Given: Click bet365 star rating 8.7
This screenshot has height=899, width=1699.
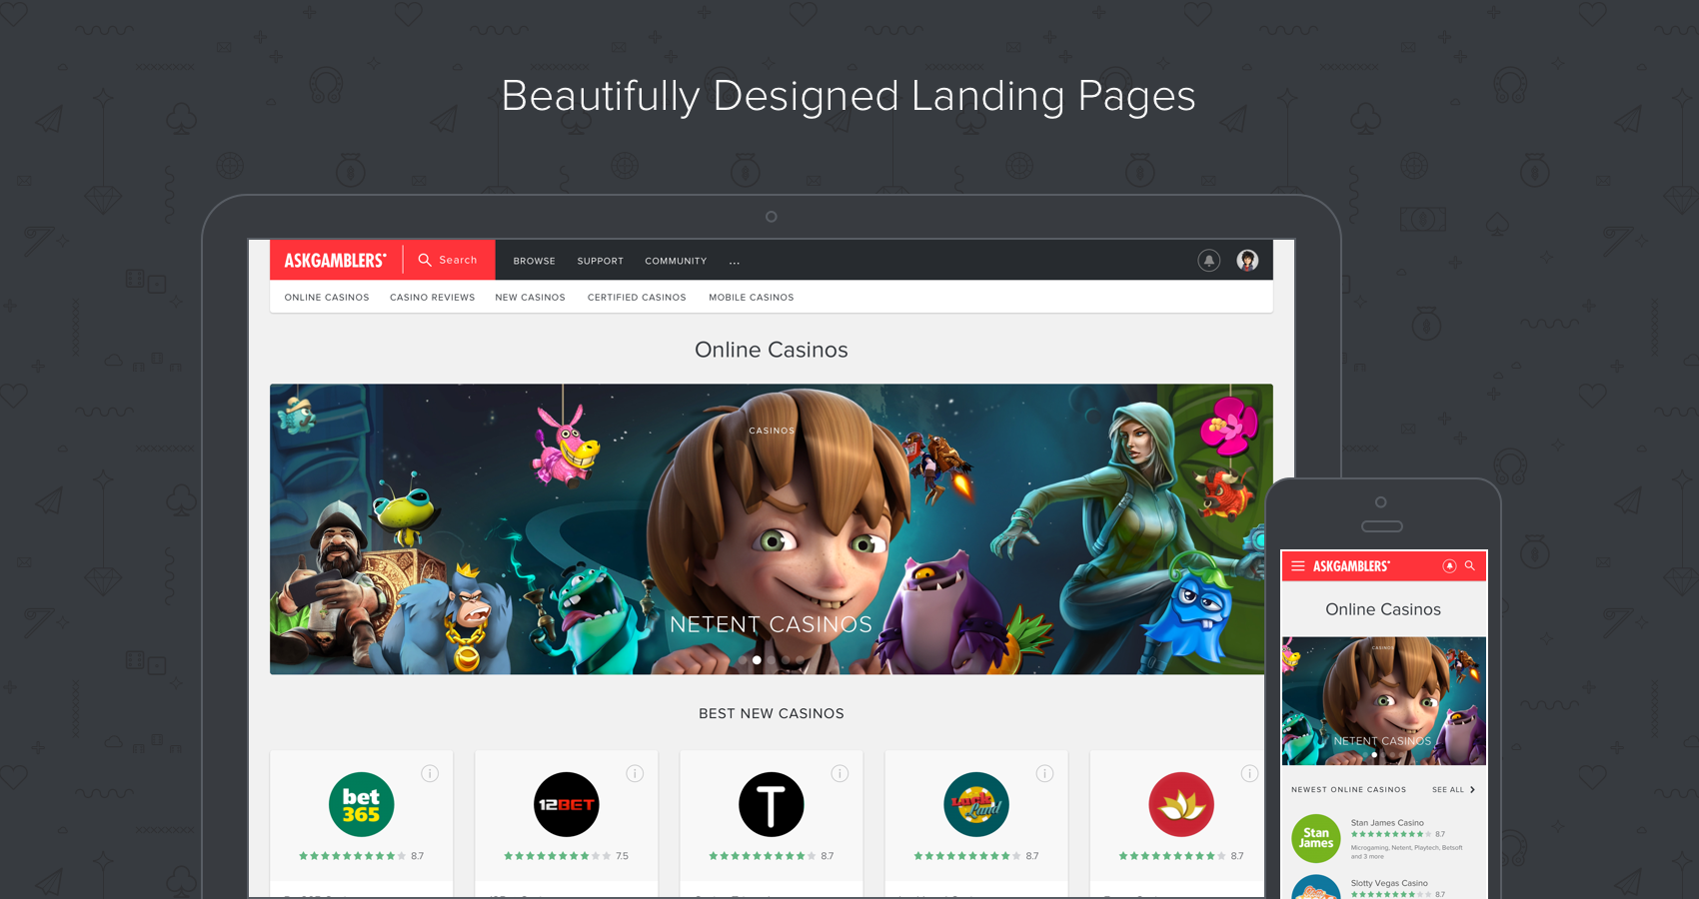Looking at the screenshot, I should point(361,856).
